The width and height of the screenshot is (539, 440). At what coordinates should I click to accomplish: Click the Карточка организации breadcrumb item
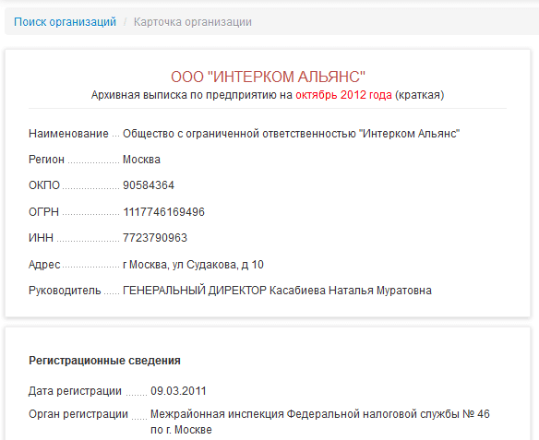click(193, 22)
